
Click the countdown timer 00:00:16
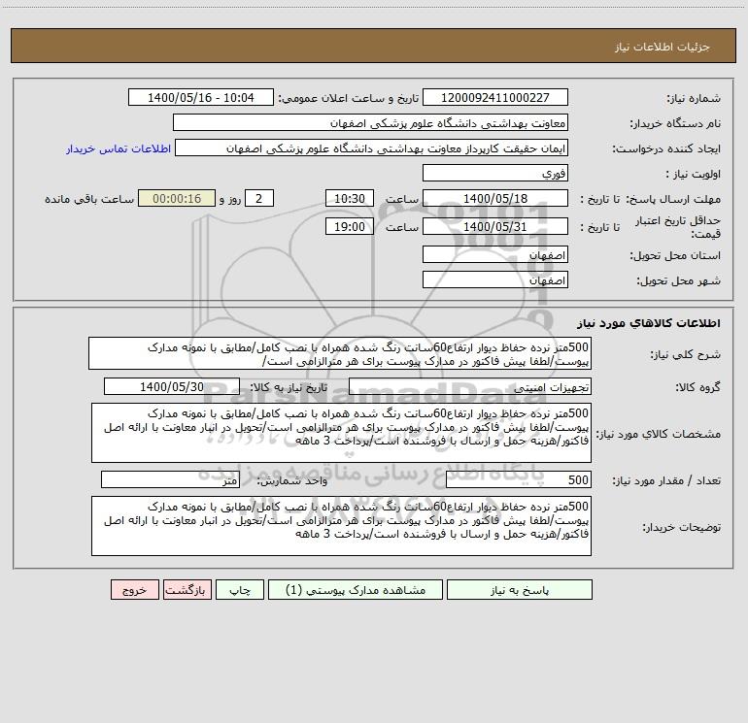(x=177, y=198)
